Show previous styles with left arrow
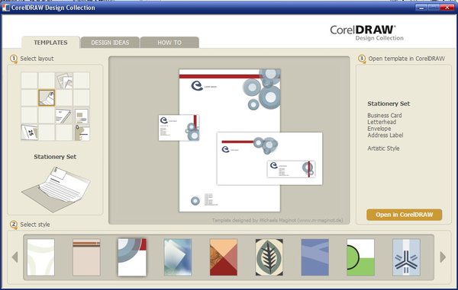The height and width of the screenshot is (290, 458). [15, 257]
